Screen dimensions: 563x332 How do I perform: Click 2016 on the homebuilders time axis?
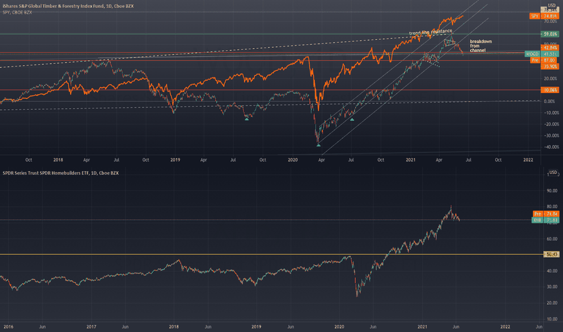[8, 327]
